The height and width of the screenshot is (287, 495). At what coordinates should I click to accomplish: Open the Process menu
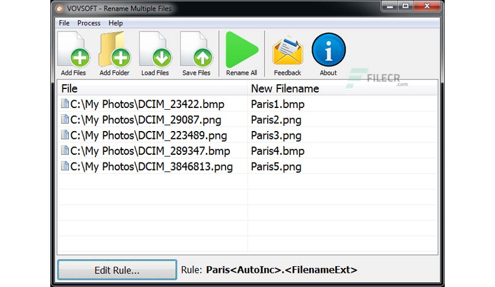point(89,23)
